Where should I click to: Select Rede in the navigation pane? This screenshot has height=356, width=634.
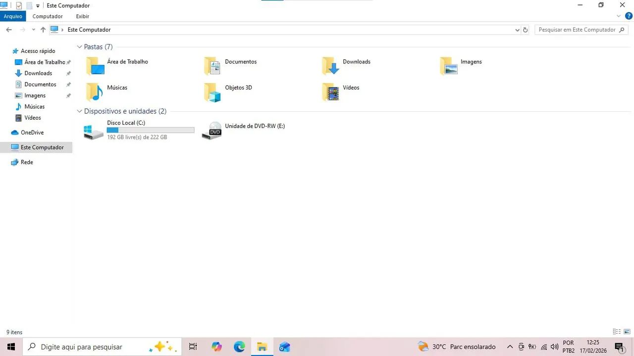26,162
